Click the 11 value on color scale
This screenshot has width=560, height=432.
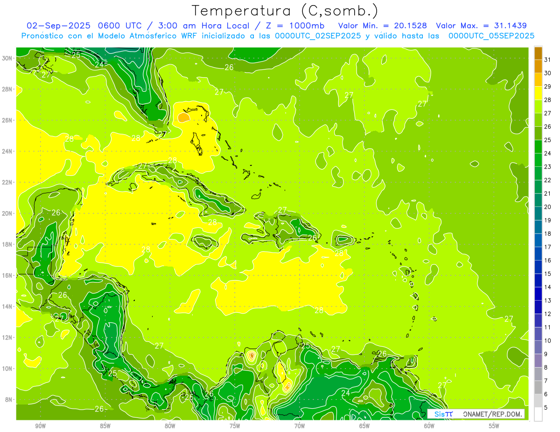[548, 327]
